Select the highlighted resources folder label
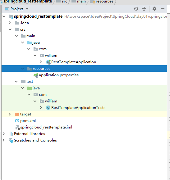This screenshot has height=180, width=170. tap(42, 69)
